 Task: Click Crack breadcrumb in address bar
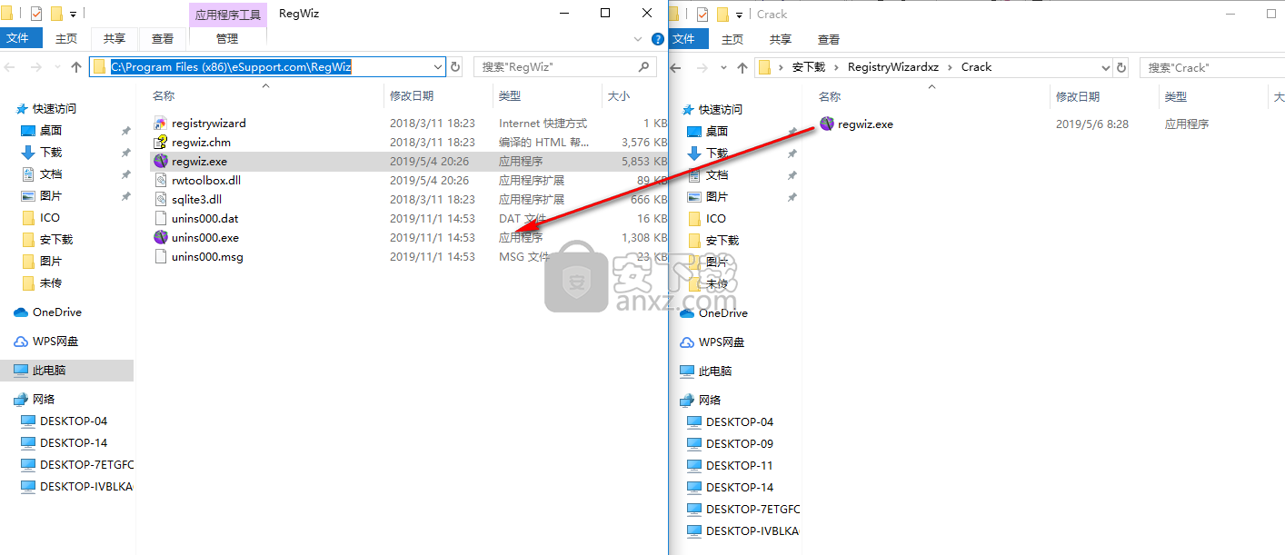point(976,67)
